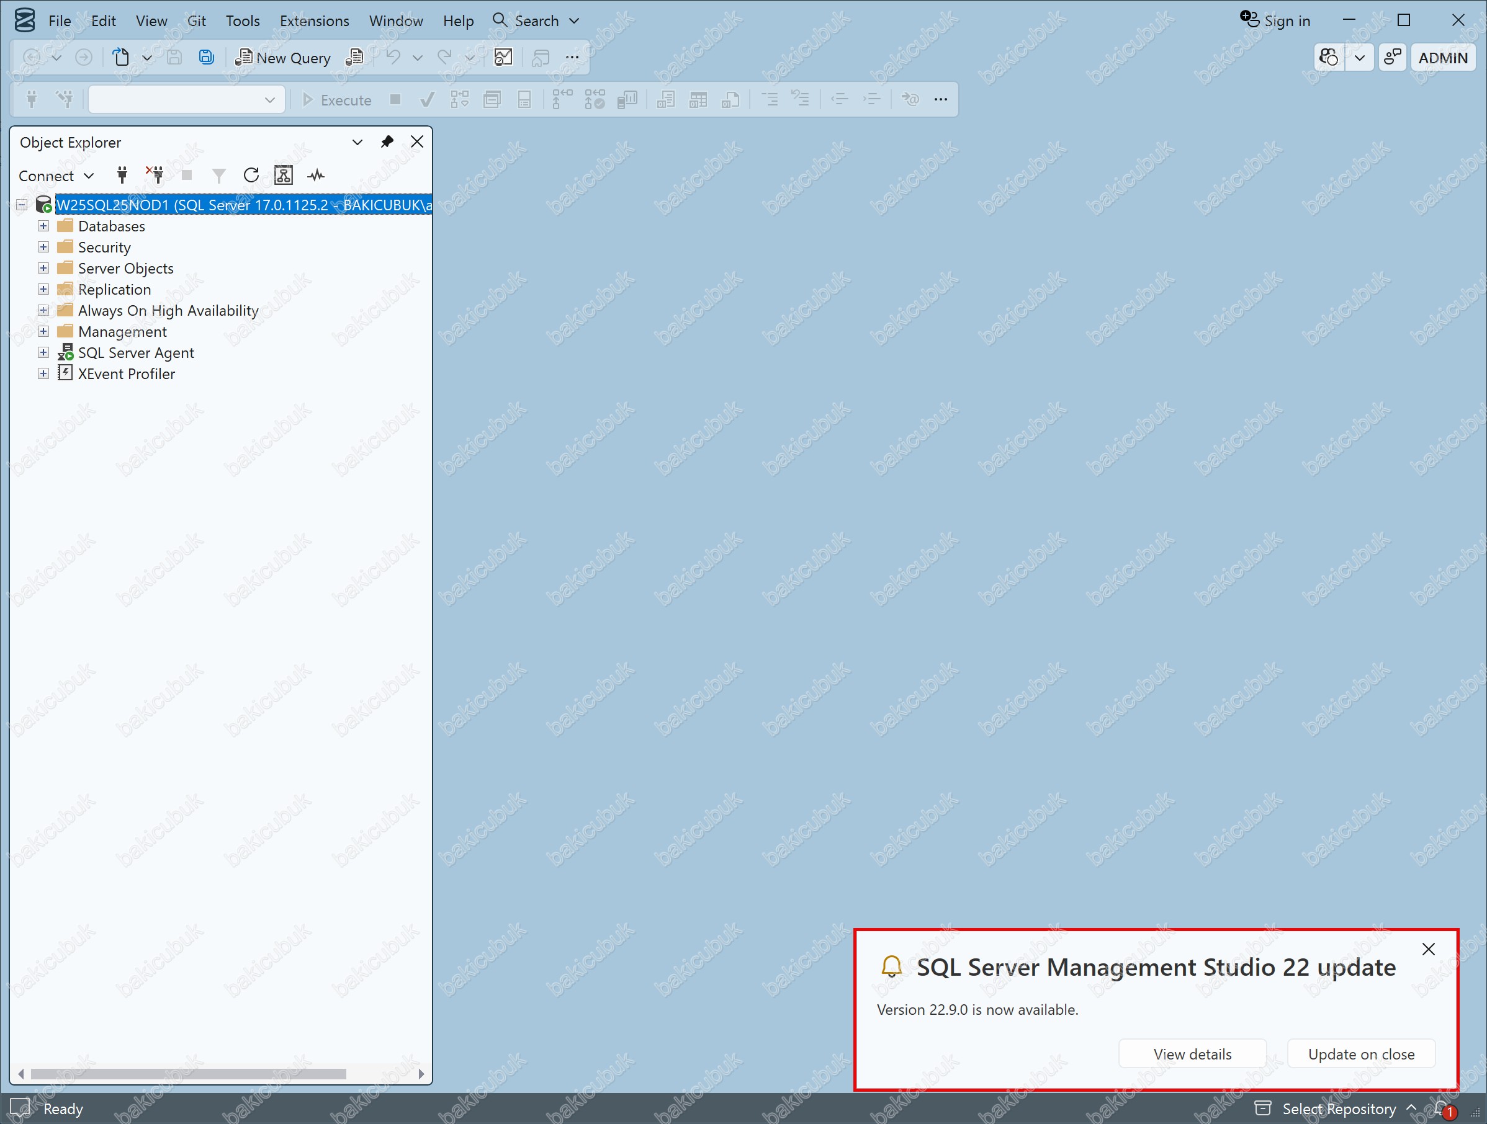The height and width of the screenshot is (1124, 1487).
Task: Click the Execute query button
Action: point(336,100)
